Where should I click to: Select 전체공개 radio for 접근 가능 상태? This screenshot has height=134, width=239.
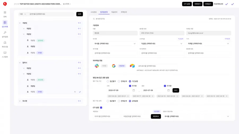click(x=119, y=101)
